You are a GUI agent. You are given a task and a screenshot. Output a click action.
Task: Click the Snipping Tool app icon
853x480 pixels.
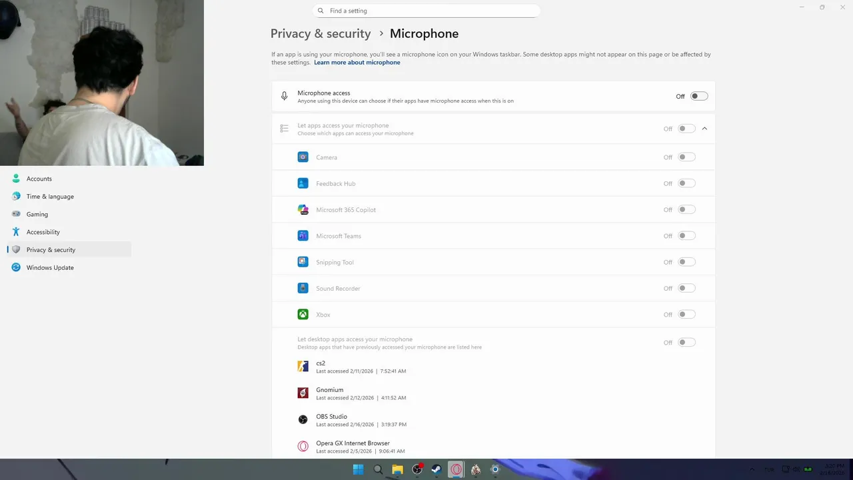click(x=303, y=262)
